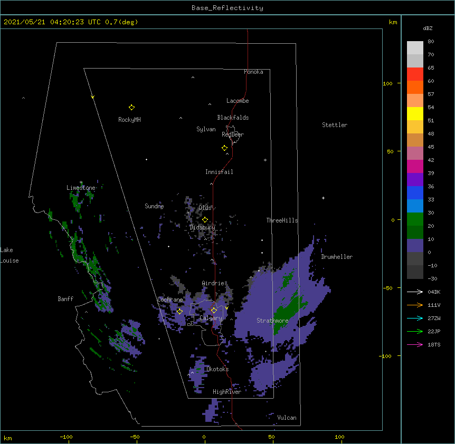The height and width of the screenshot is (444, 455).
Task: Click the orange 111V arrow in legend
Action: pyautogui.click(x=415, y=305)
